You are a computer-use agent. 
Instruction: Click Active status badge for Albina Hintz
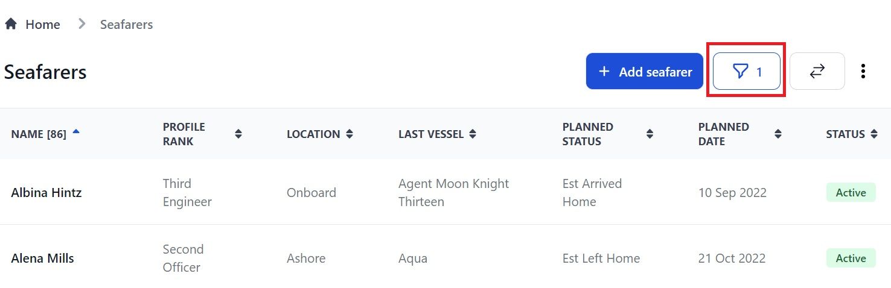click(x=851, y=193)
